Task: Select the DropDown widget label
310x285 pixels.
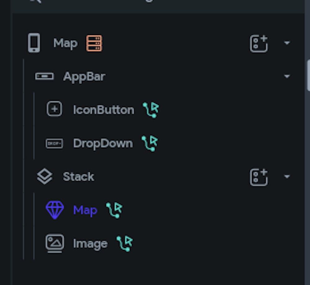Action: click(103, 143)
